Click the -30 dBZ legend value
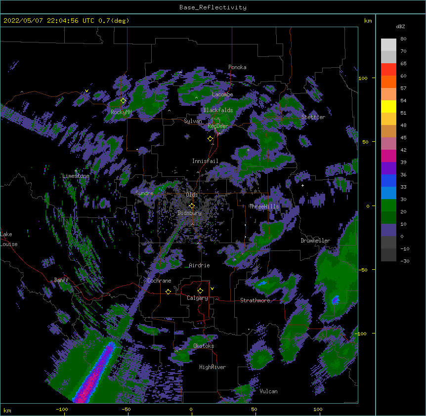 click(x=405, y=261)
